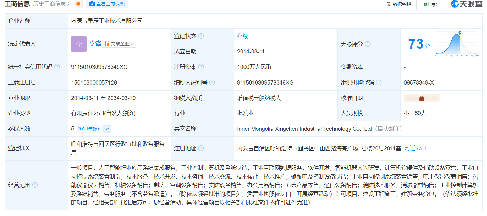Click help icon next to 天眼评分
Image resolution: width=487 pixels, height=216 pixels.
point(368,44)
